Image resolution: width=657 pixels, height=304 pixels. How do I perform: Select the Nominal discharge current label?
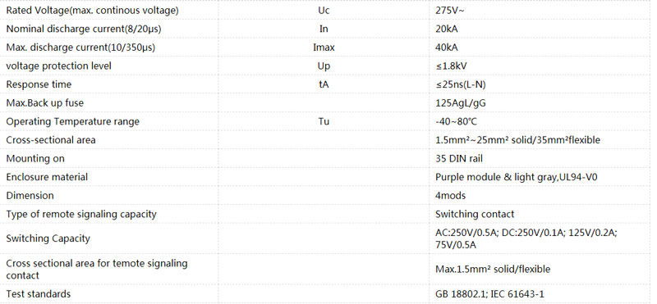click(x=84, y=29)
